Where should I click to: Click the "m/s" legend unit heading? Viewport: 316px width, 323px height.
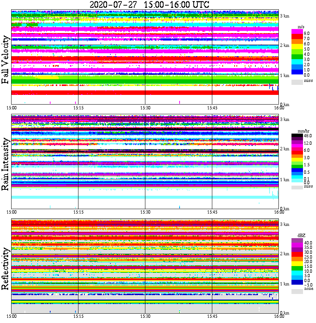tap(301, 27)
